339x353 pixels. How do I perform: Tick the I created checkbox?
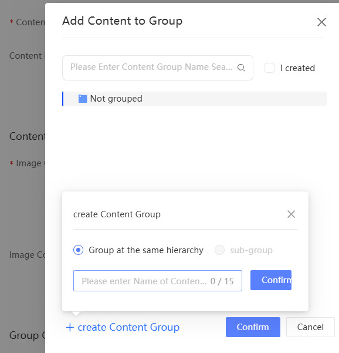pos(269,68)
